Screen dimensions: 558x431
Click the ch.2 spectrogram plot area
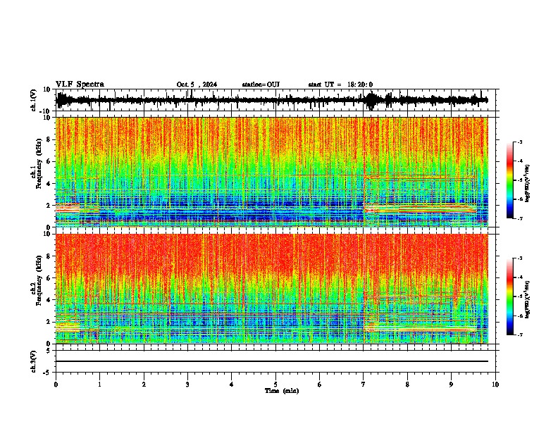pyautogui.click(x=272, y=289)
